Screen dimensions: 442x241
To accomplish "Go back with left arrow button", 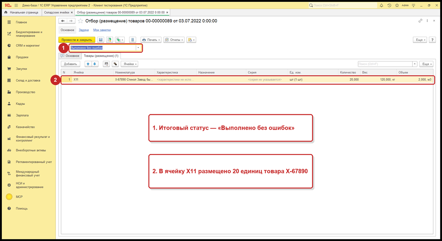I will coord(63,21).
